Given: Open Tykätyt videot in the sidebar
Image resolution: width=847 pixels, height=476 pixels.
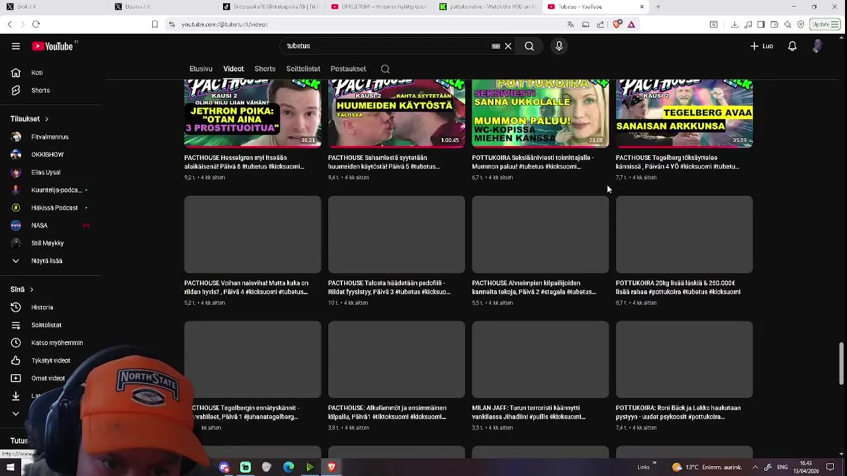Looking at the screenshot, I should coord(50,361).
